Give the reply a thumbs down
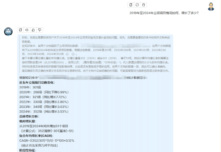This screenshot has height=152, width=221. pos(40,29)
